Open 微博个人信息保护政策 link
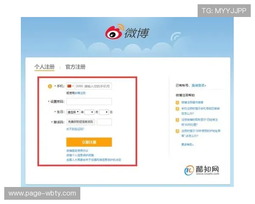 tap(80, 155)
